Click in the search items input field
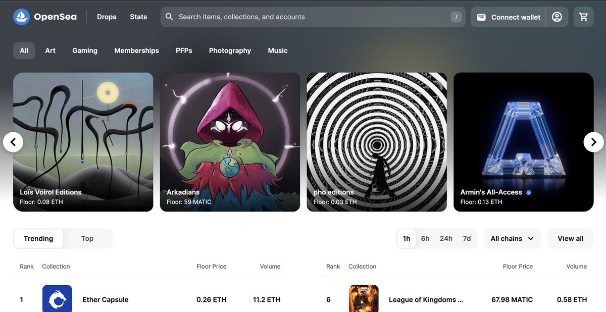This screenshot has height=312, width=606. click(x=313, y=17)
